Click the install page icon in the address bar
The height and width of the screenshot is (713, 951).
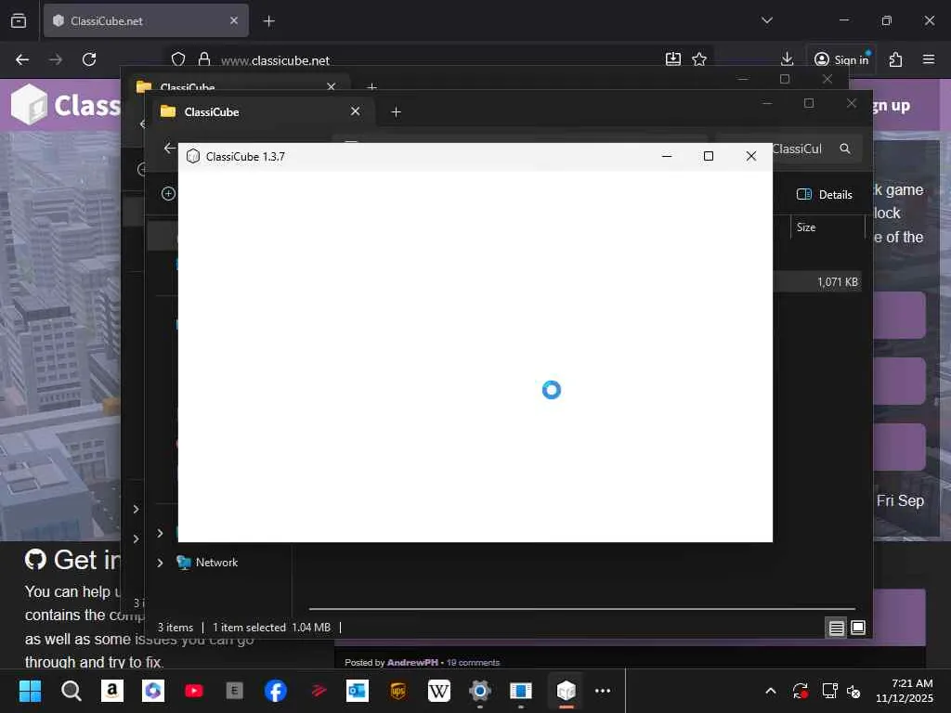[x=672, y=59]
